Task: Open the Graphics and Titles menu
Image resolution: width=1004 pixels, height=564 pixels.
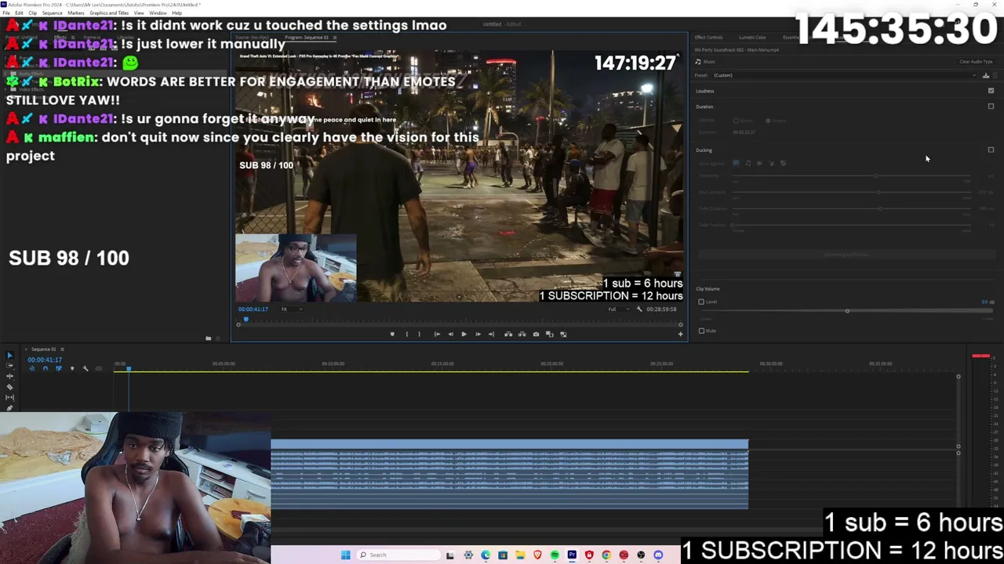Action: click(x=109, y=13)
